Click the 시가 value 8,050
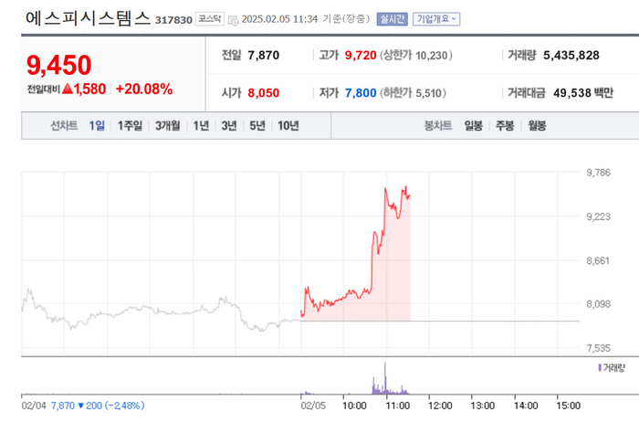This screenshot has width=639, height=422. click(x=263, y=93)
